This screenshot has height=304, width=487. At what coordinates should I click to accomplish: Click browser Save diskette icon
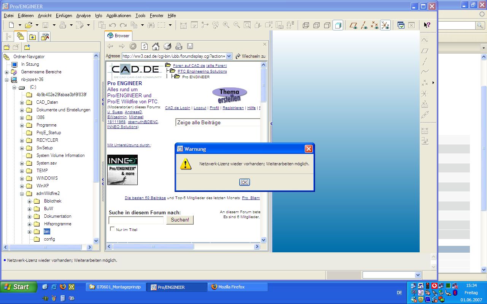pos(190,46)
